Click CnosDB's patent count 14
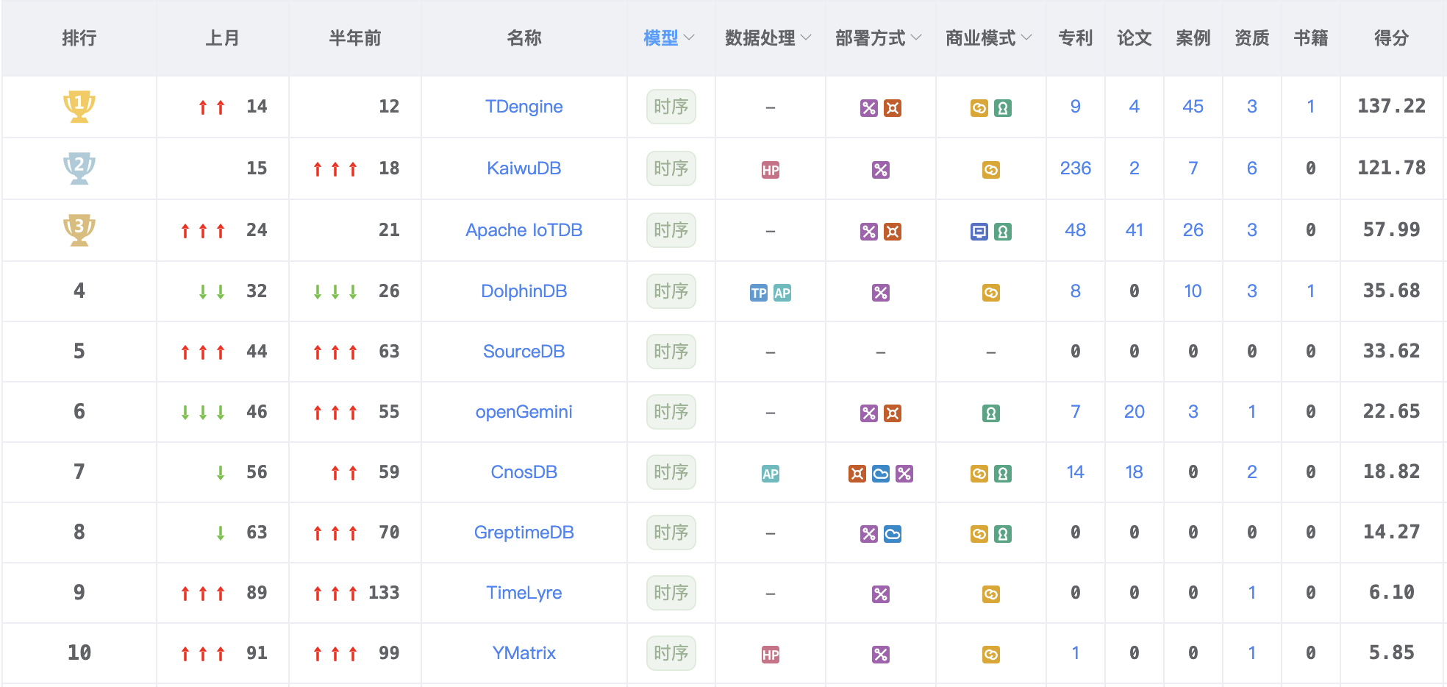 tap(1076, 472)
